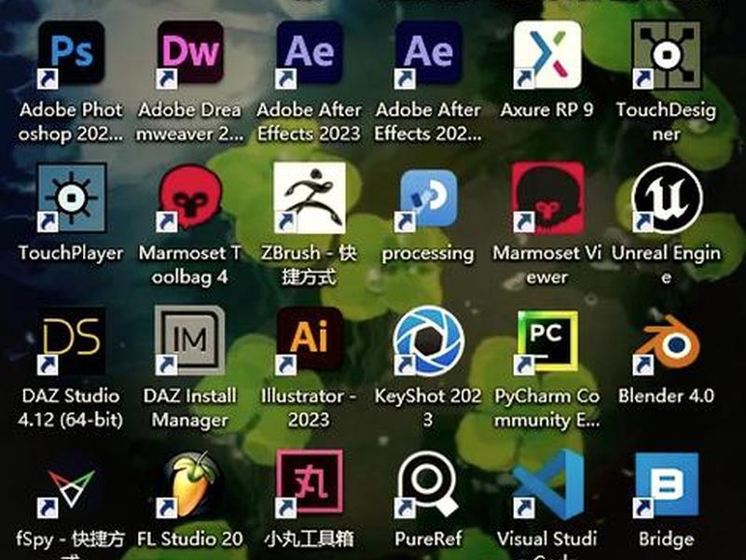The width and height of the screenshot is (746, 560).
Task: Click the Visual Studio Code icon
Action: [549, 484]
